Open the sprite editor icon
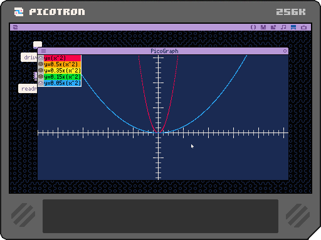The width and height of the screenshot is (321, 240). [x=263, y=27]
